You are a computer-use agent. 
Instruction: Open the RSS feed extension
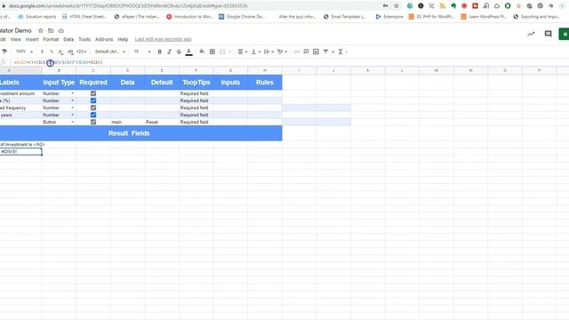pos(443,6)
